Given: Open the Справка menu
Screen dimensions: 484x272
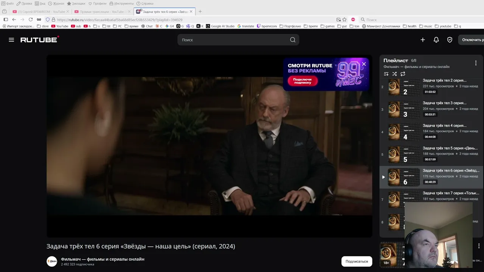Looking at the screenshot, I should click(x=145, y=3).
